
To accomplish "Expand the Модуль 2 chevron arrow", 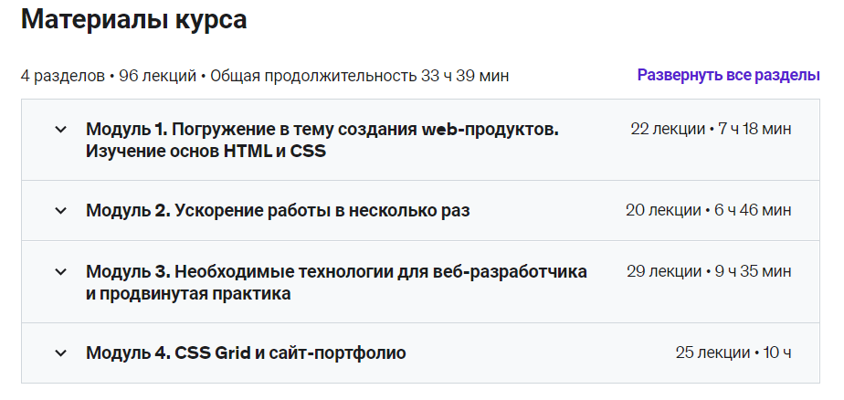I will pyautogui.click(x=61, y=211).
